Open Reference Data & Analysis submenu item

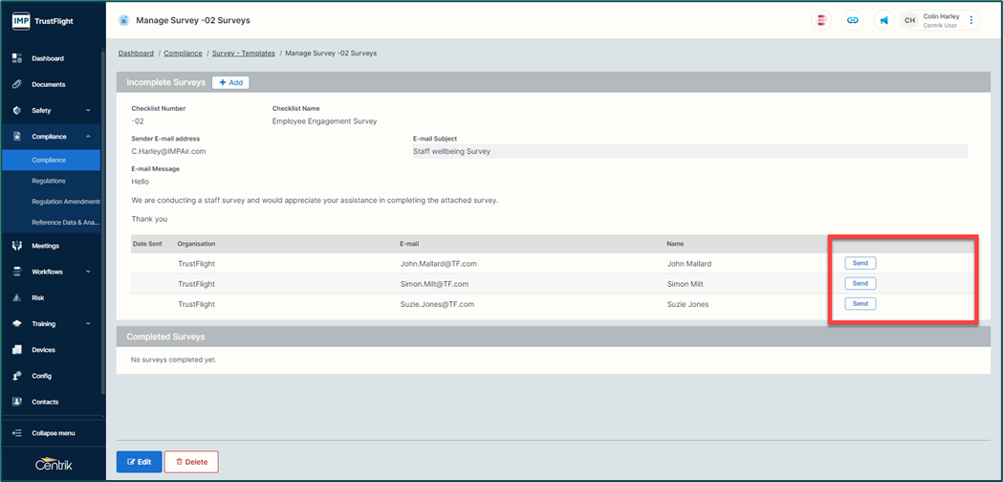point(65,223)
